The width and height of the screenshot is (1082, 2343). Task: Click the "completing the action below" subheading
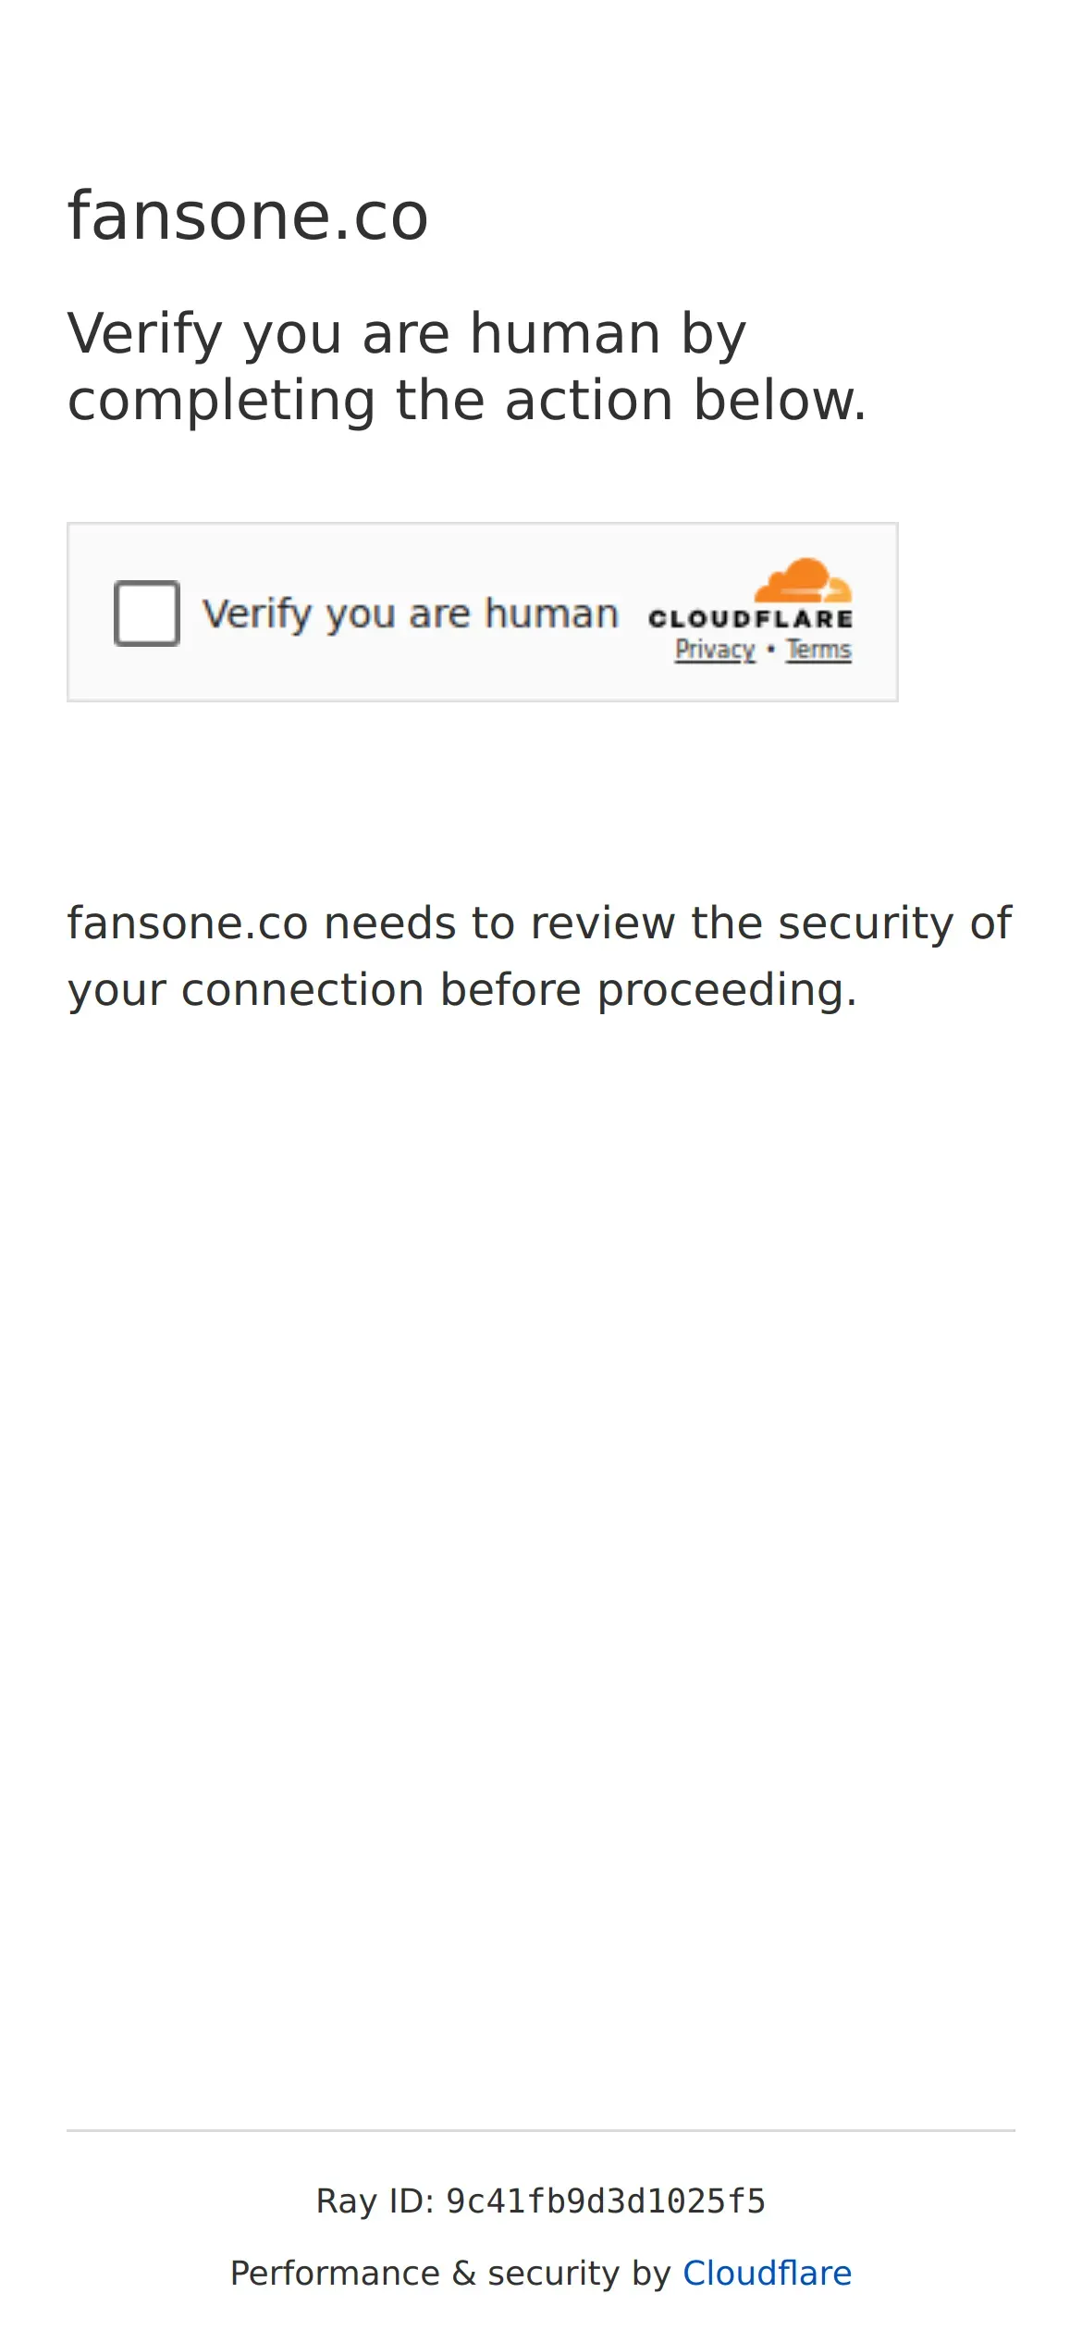[x=467, y=401]
